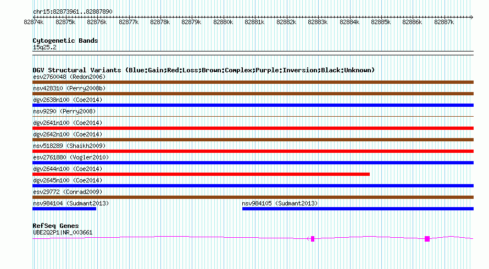
Task: Select the blue dgv2638n100 gain bar
Action: pyautogui.click(x=253, y=105)
